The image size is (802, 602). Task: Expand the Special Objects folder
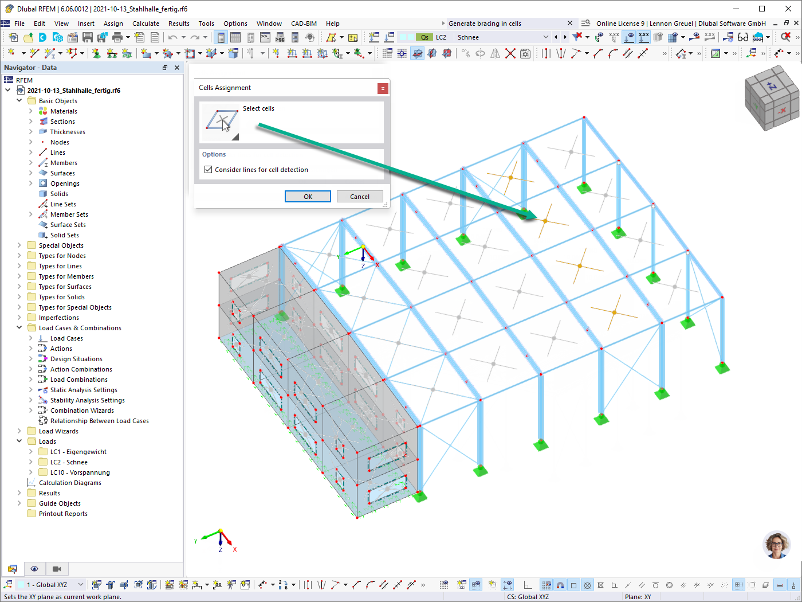[x=19, y=245]
